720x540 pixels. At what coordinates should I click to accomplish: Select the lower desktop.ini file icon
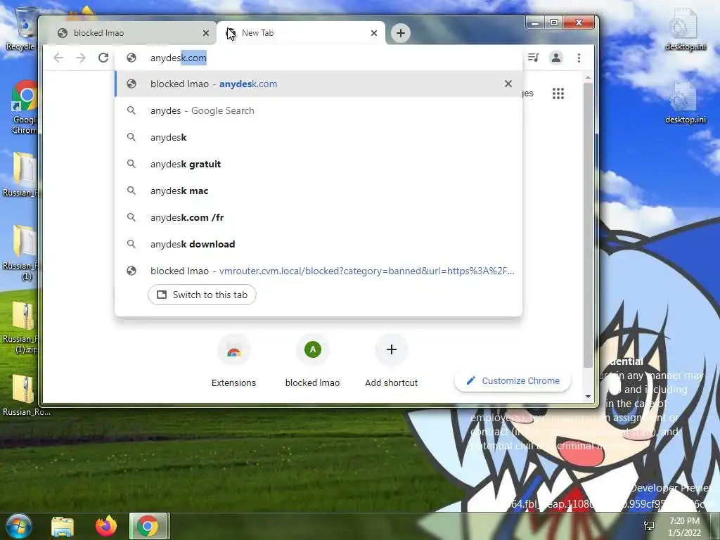tap(685, 103)
